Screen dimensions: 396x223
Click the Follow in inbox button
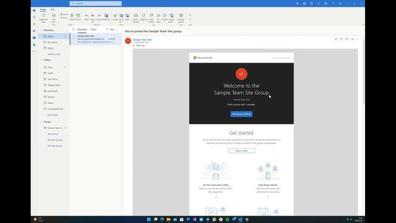pyautogui.click(x=241, y=151)
